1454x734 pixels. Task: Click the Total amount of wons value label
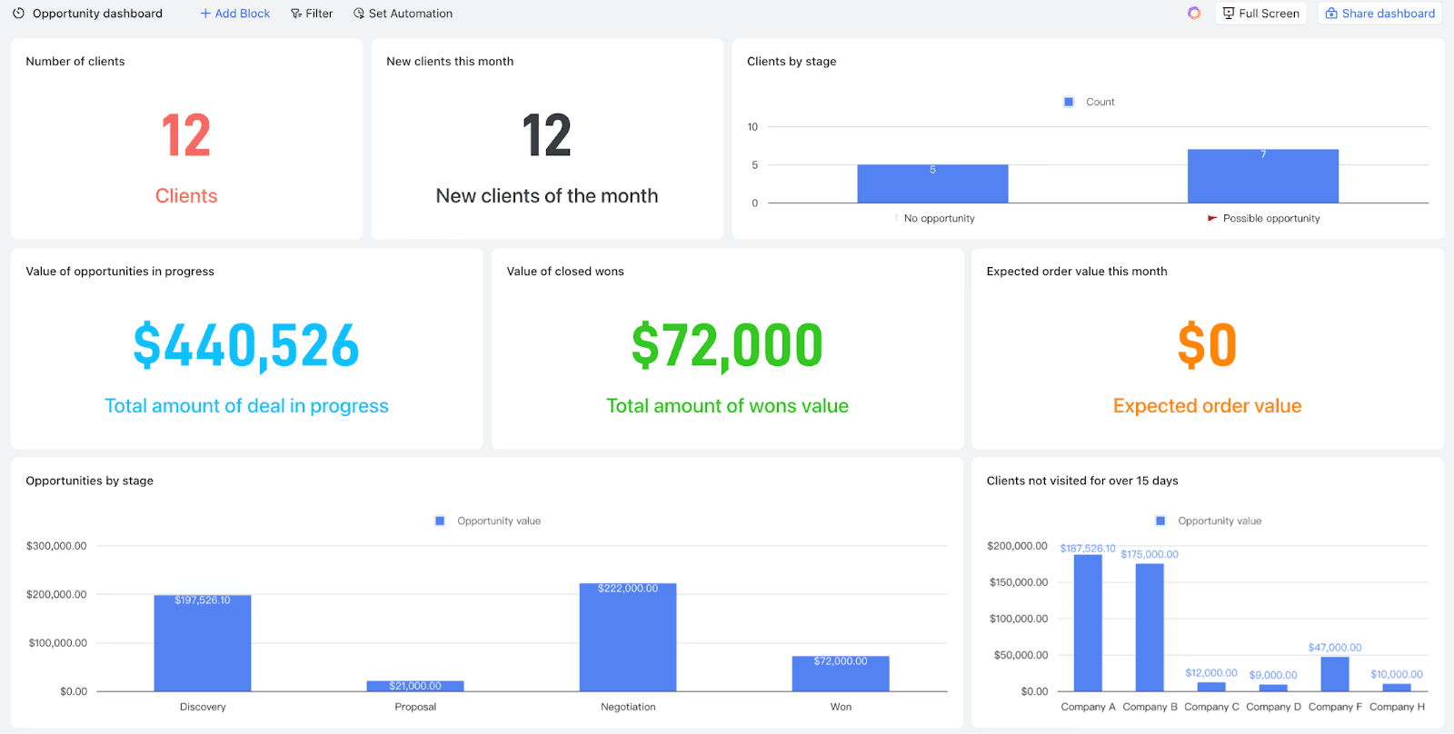(x=727, y=406)
